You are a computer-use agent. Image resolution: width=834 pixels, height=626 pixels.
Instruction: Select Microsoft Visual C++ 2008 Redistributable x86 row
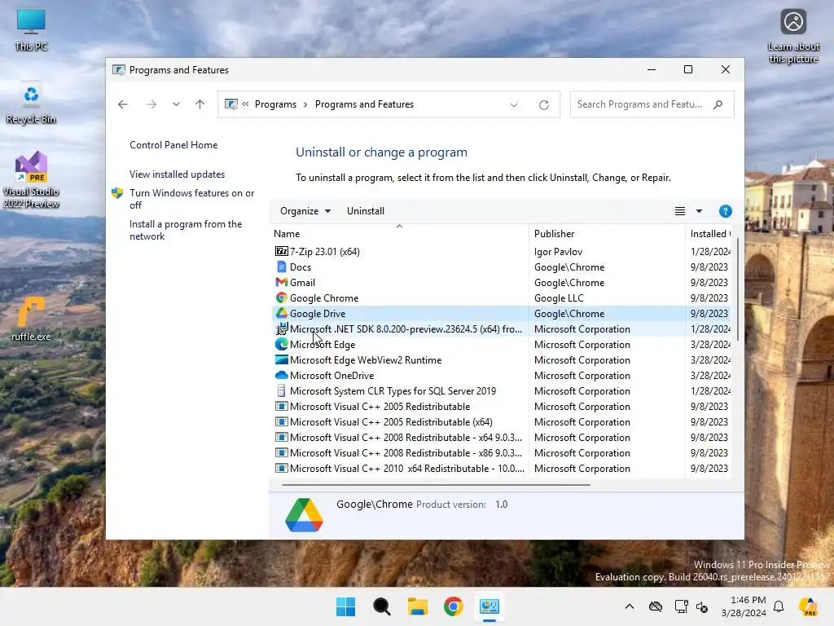click(500, 452)
